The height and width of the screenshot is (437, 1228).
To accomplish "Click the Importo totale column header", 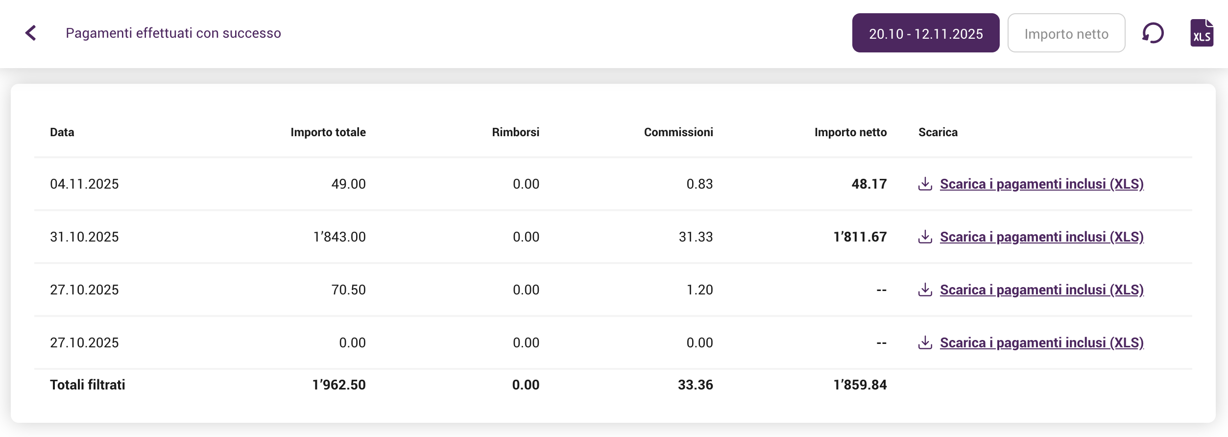I will pos(329,132).
